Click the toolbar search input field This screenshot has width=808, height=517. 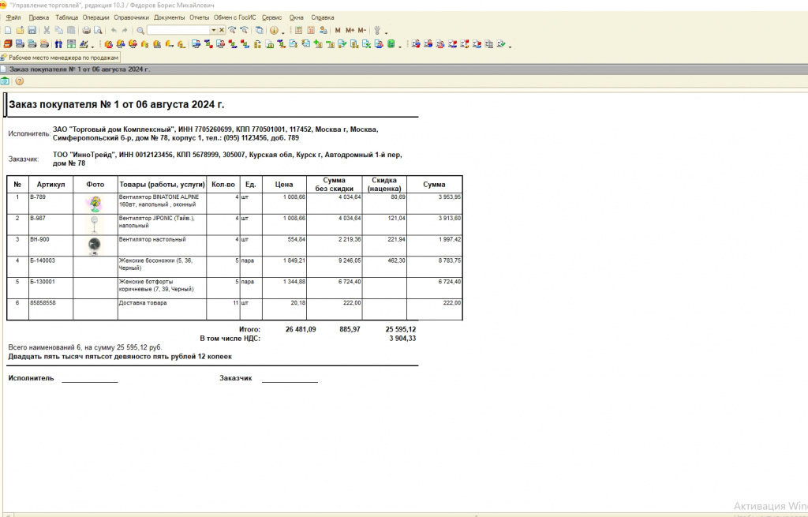tap(178, 30)
